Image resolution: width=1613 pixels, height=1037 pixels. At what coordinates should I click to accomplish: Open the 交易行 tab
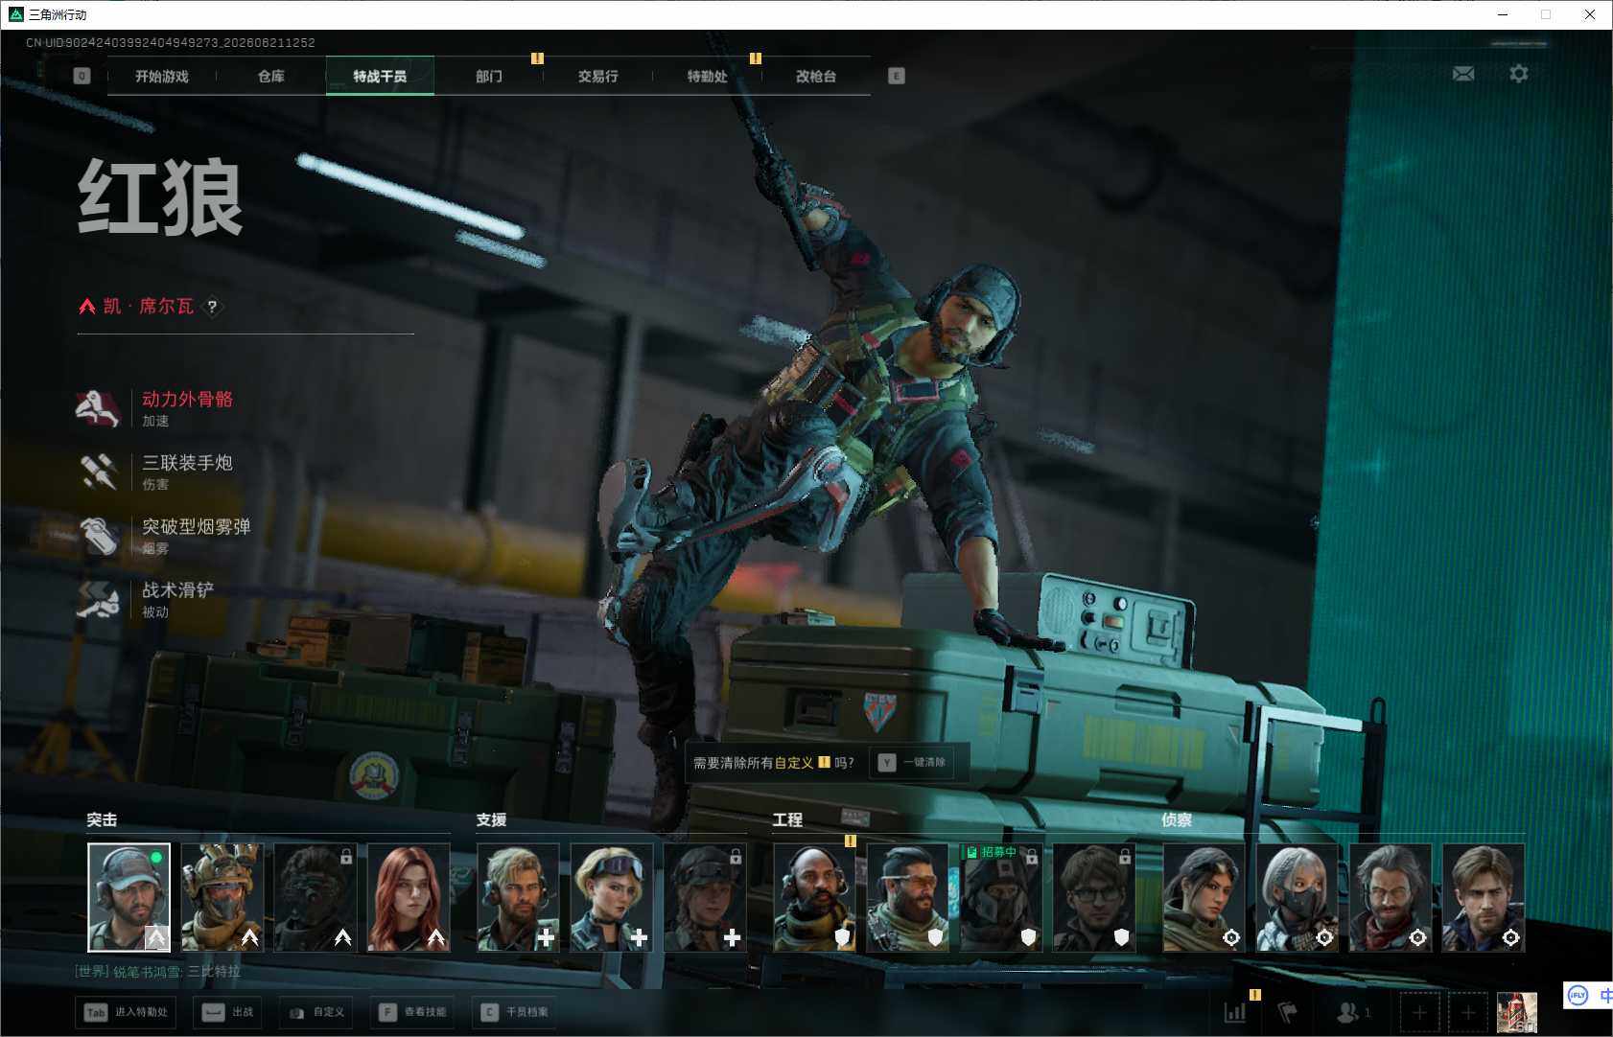[597, 76]
